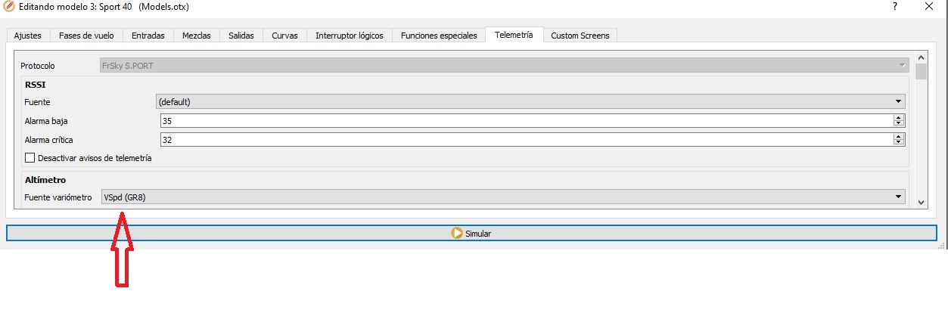Enable Desactivar avisos de telemetría checkbox

[x=30, y=158]
